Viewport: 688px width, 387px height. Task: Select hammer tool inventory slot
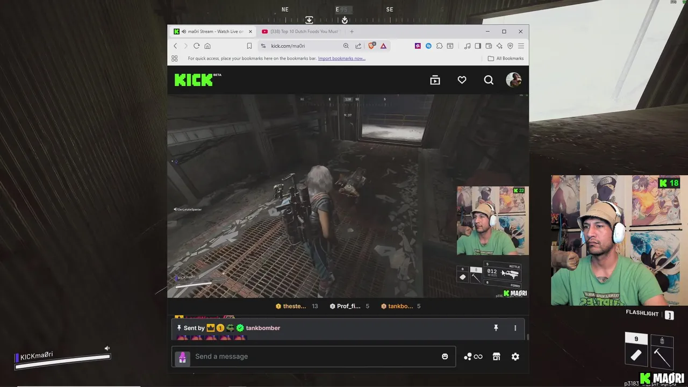(662, 350)
